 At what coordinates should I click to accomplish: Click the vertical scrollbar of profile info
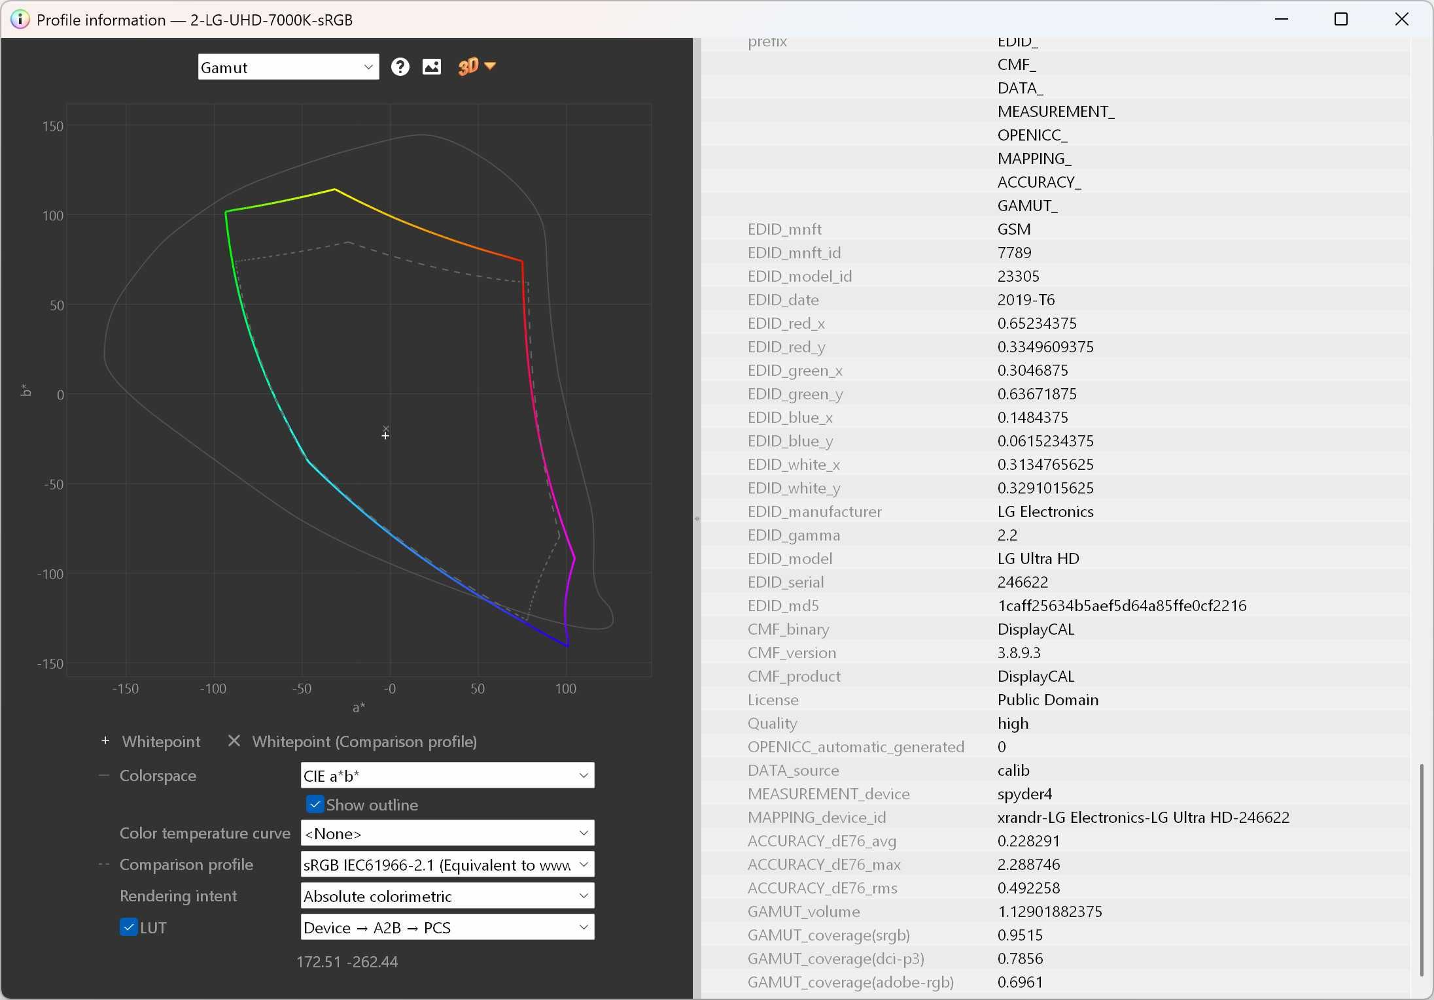pos(1422,869)
